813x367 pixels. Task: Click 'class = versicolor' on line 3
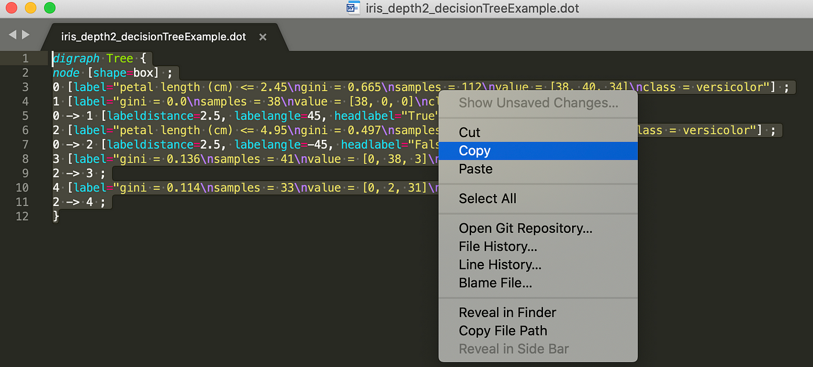point(703,87)
